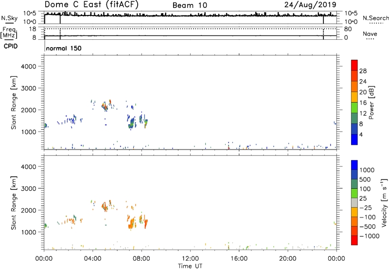
Task: Click the '04:00' time axis tick label
Action: tap(92, 259)
